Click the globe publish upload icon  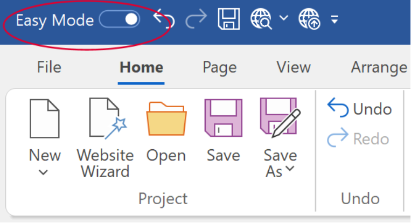tap(309, 19)
